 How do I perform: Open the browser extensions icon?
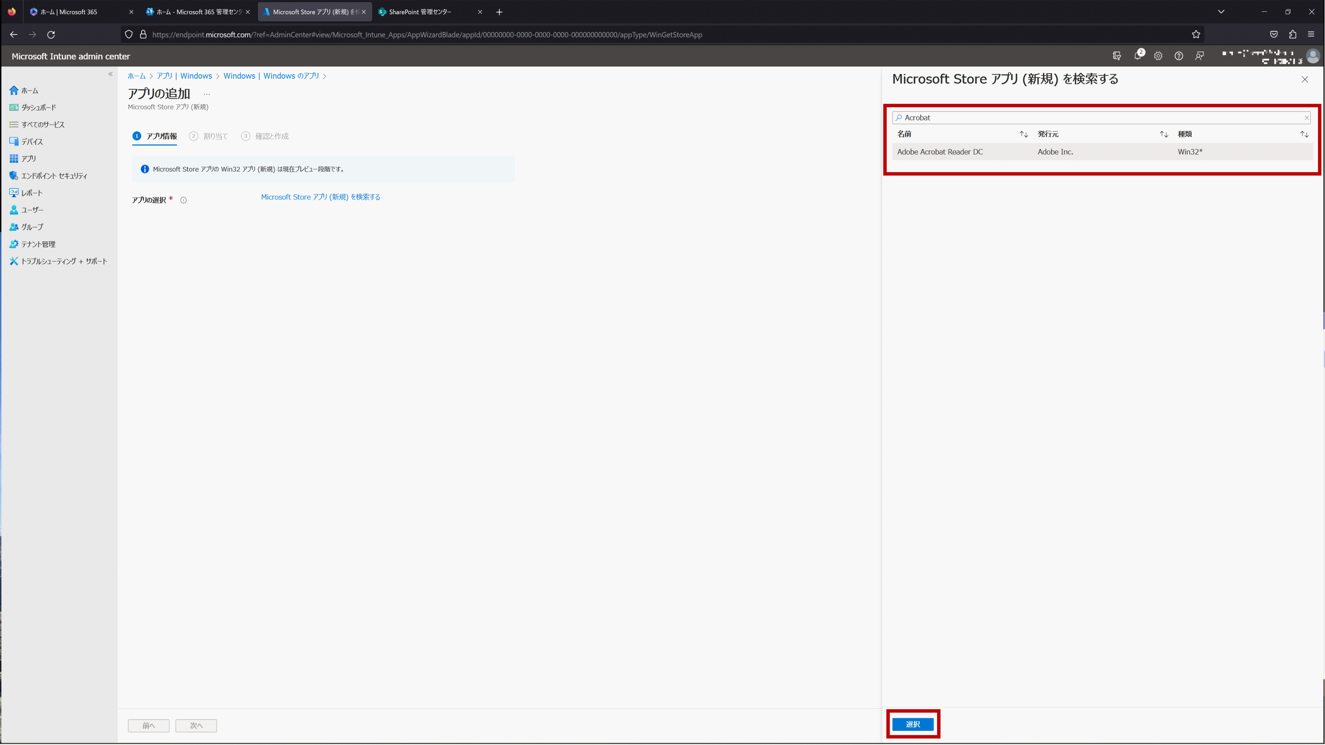(1292, 35)
